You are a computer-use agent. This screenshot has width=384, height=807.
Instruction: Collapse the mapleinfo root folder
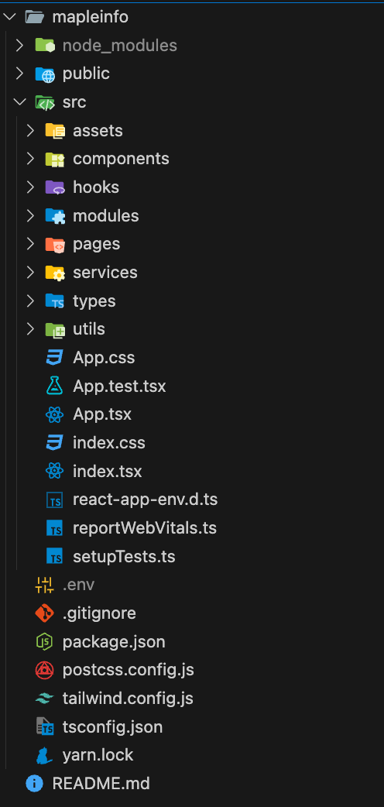tap(9, 17)
